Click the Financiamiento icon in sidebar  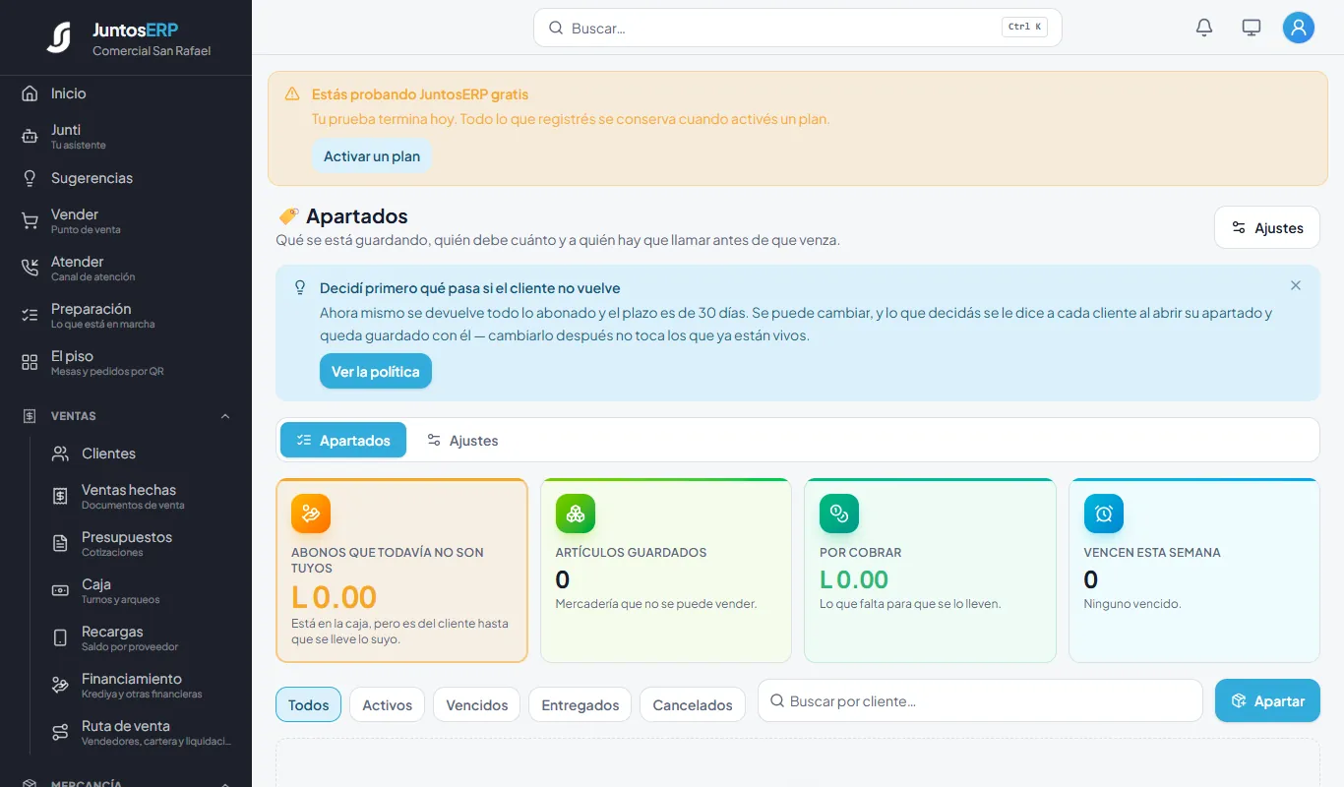(60, 685)
